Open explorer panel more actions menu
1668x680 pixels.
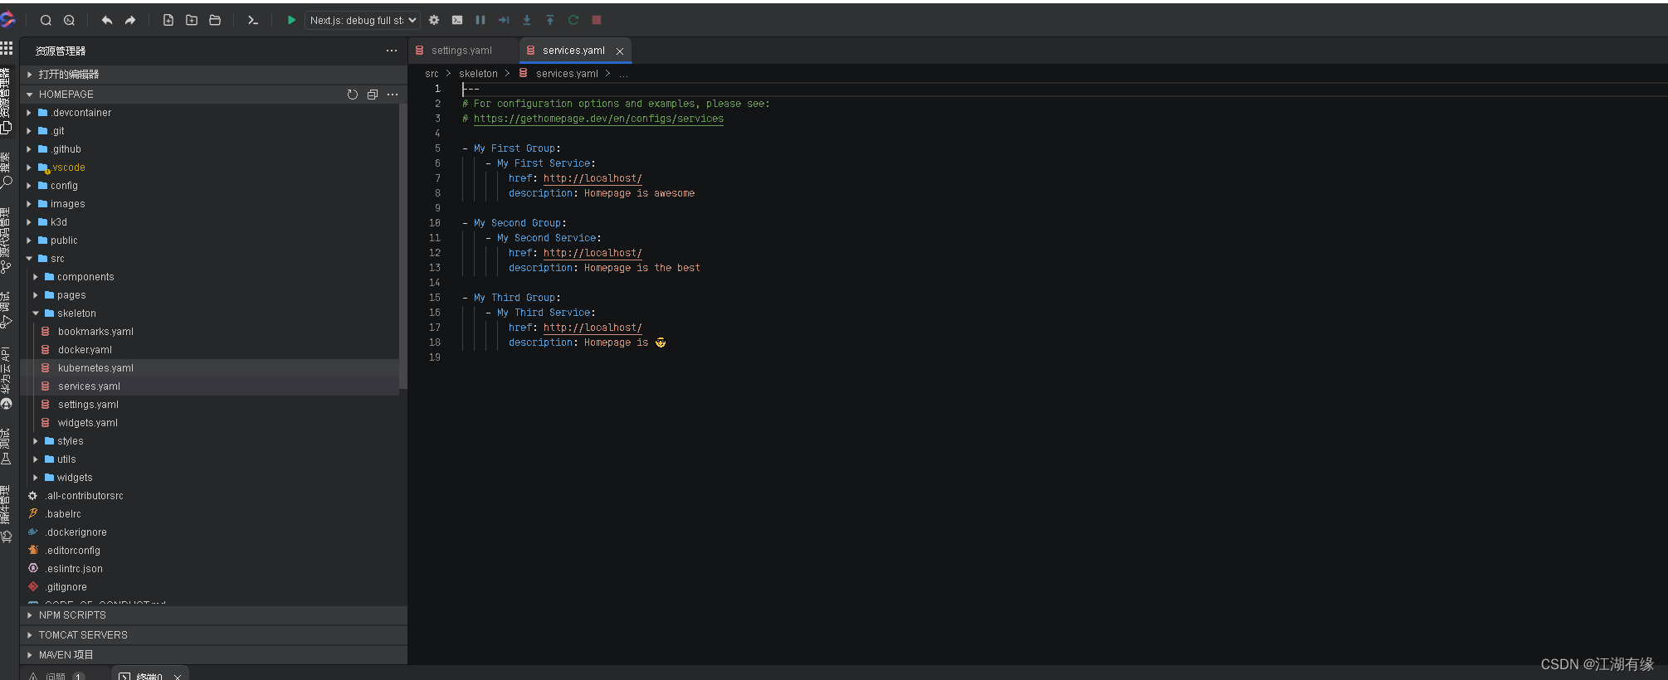392,51
